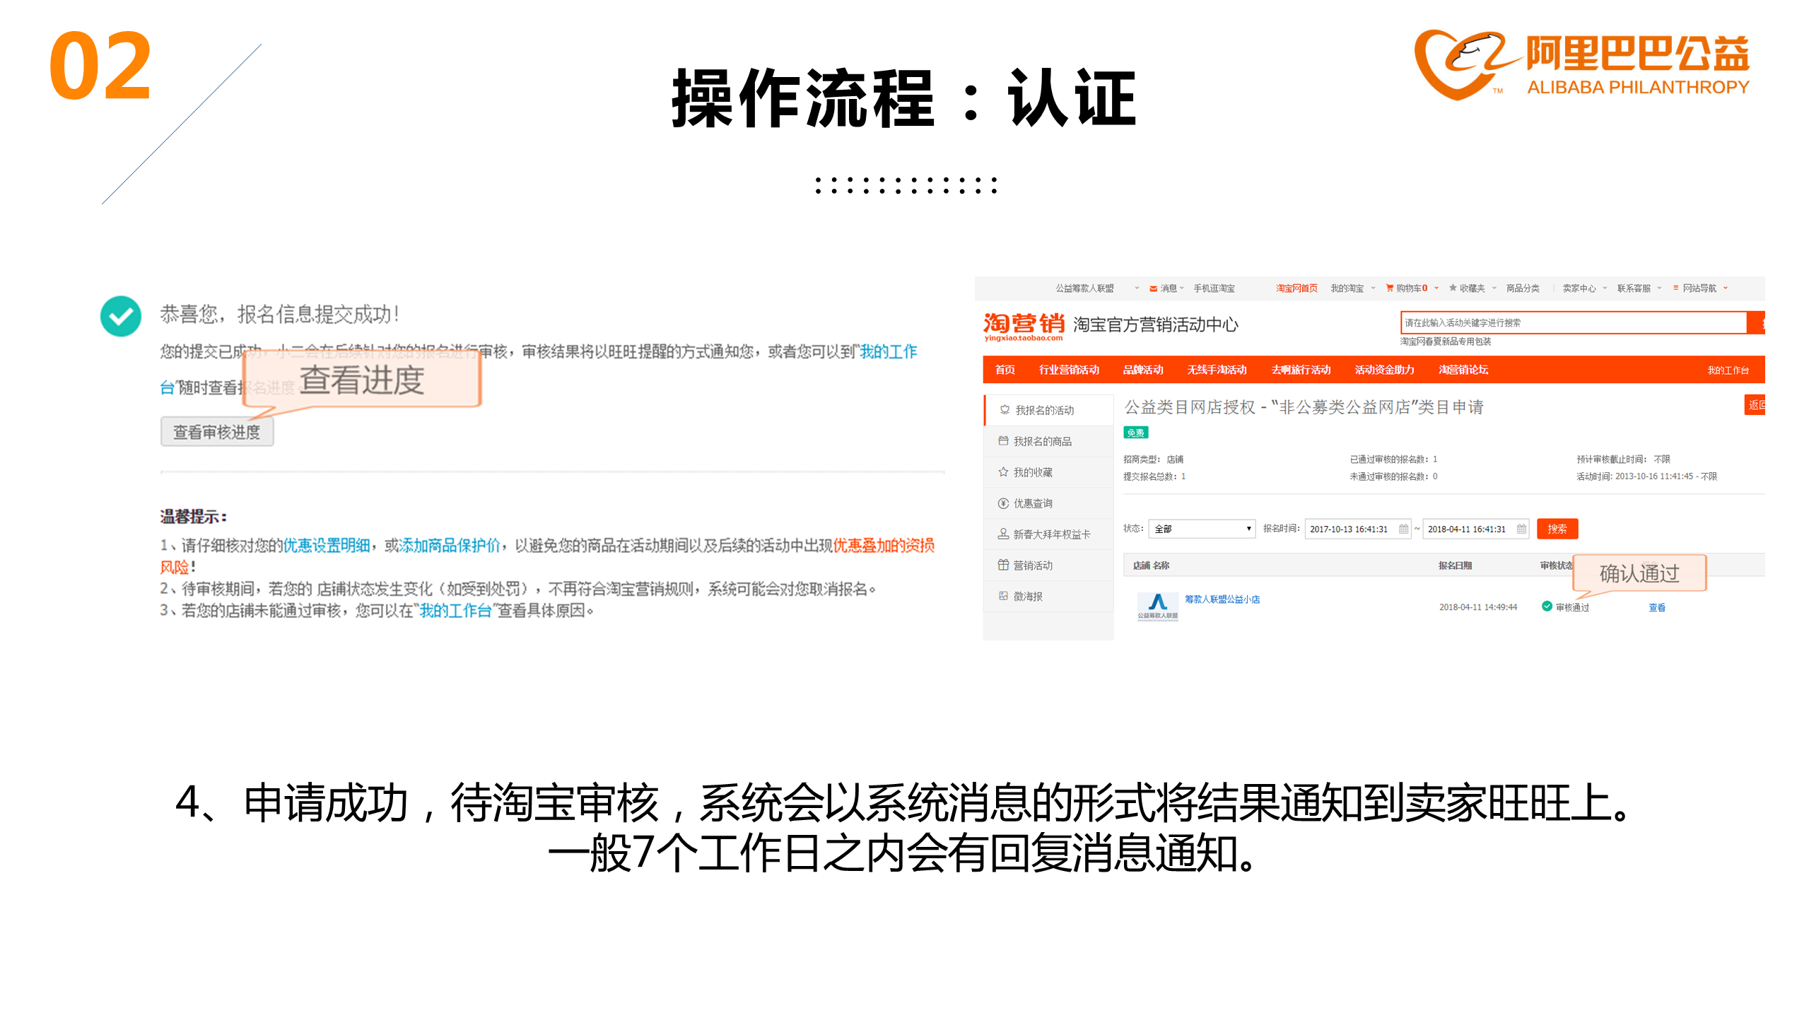The width and height of the screenshot is (1809, 1018).
Task: Click the 筹款人联盟 shop logo thumbnail
Action: coord(1157,607)
